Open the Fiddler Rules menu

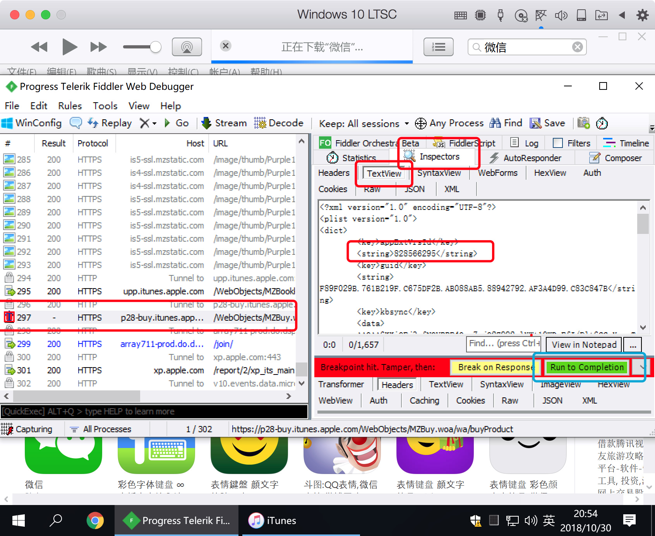coord(70,106)
